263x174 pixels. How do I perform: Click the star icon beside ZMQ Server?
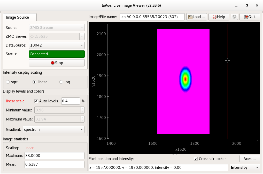[32, 36]
